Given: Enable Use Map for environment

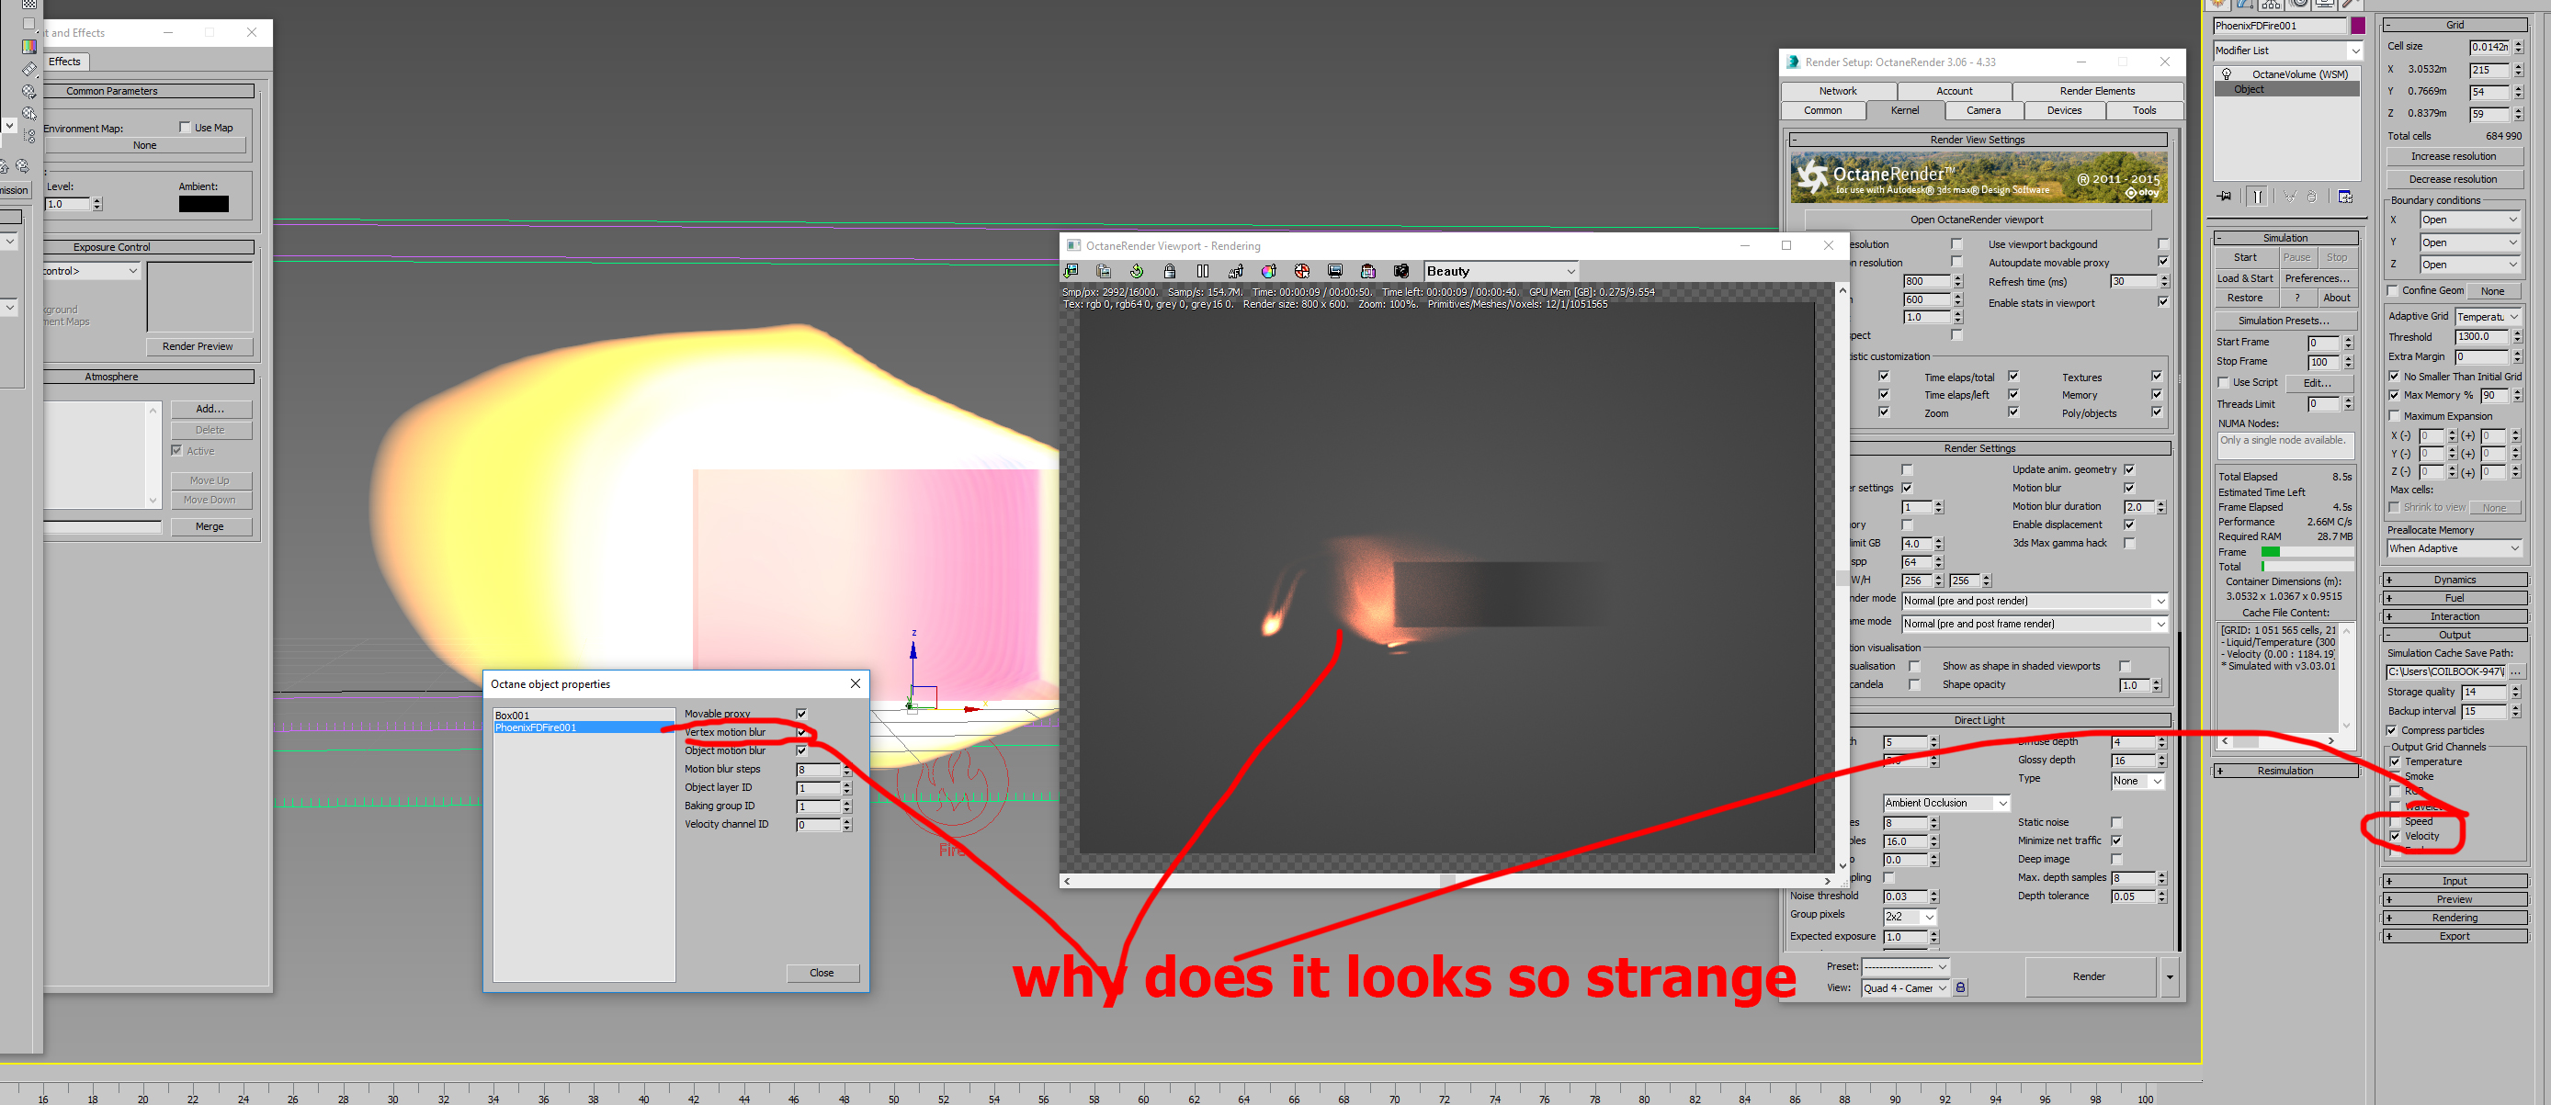Looking at the screenshot, I should coord(186,128).
